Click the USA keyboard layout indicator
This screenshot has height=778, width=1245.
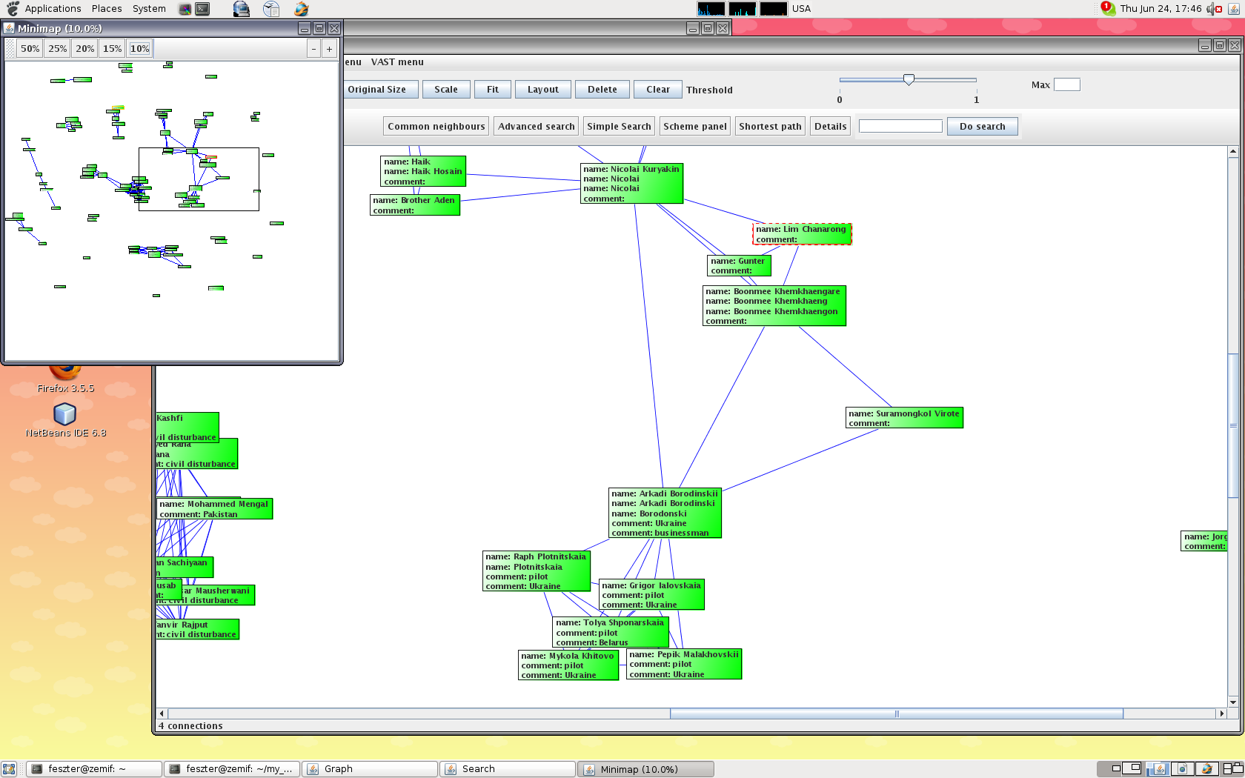point(801,9)
